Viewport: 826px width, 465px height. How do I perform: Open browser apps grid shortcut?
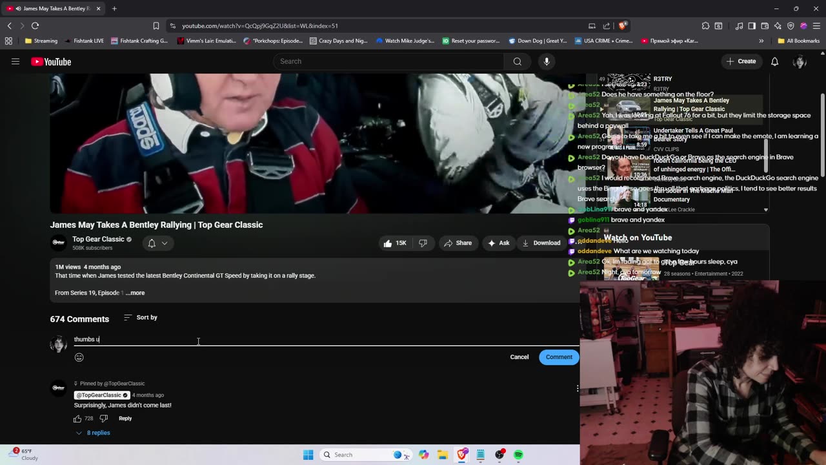pos(8,41)
